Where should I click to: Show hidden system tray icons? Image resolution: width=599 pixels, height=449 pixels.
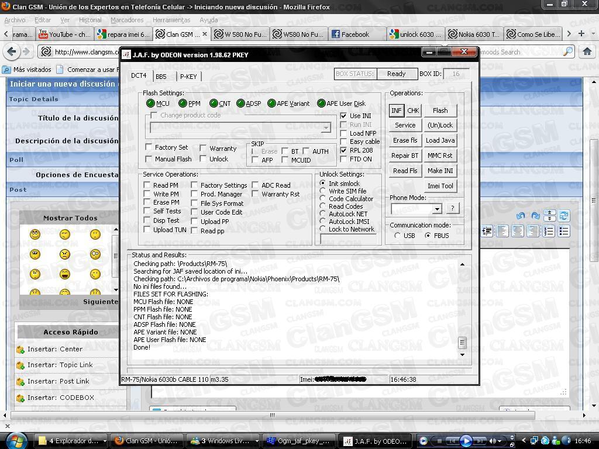524,441
